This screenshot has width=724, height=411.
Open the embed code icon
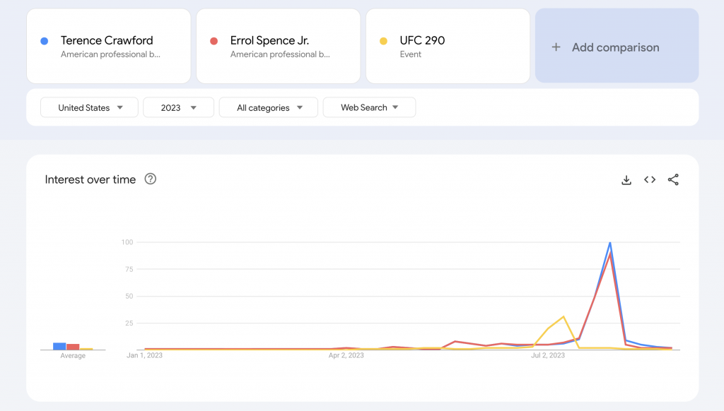pos(649,180)
